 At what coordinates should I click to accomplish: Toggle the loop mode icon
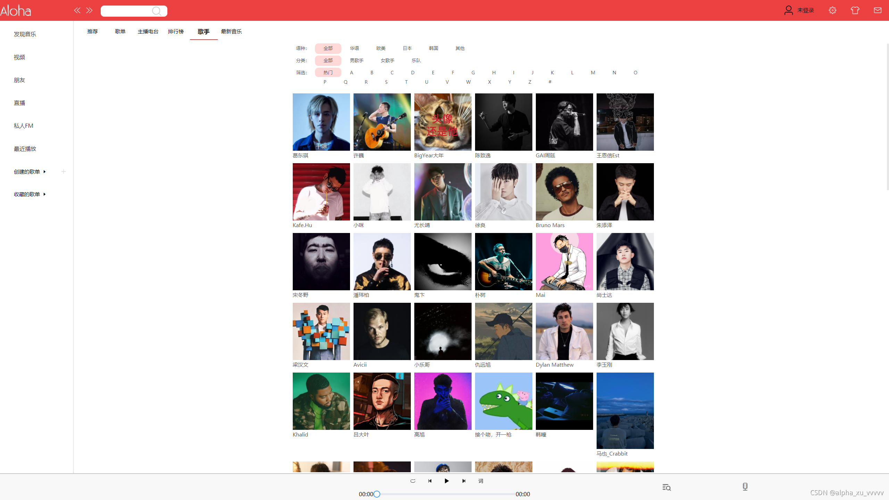pyautogui.click(x=413, y=481)
